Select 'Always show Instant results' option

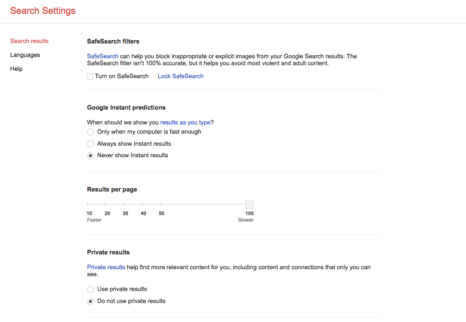tap(91, 143)
